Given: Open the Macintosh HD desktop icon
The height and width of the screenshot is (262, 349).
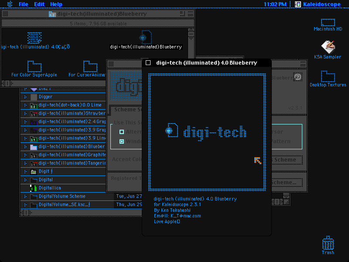Looking at the screenshot, I should coord(328,23).
